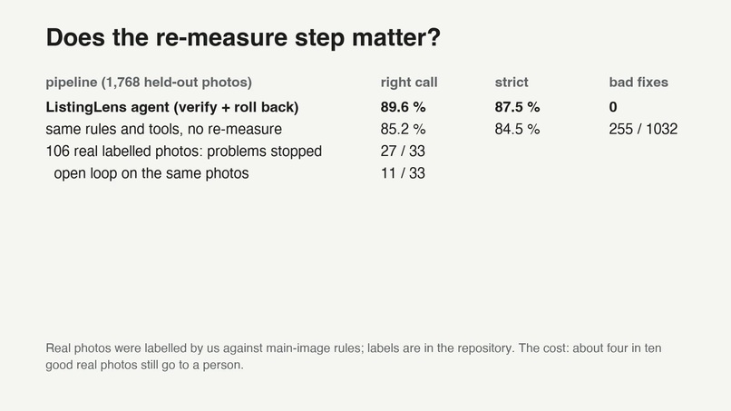Click the footnote text 'good real photos still go to a person'
The width and height of the screenshot is (731, 411).
(x=143, y=366)
